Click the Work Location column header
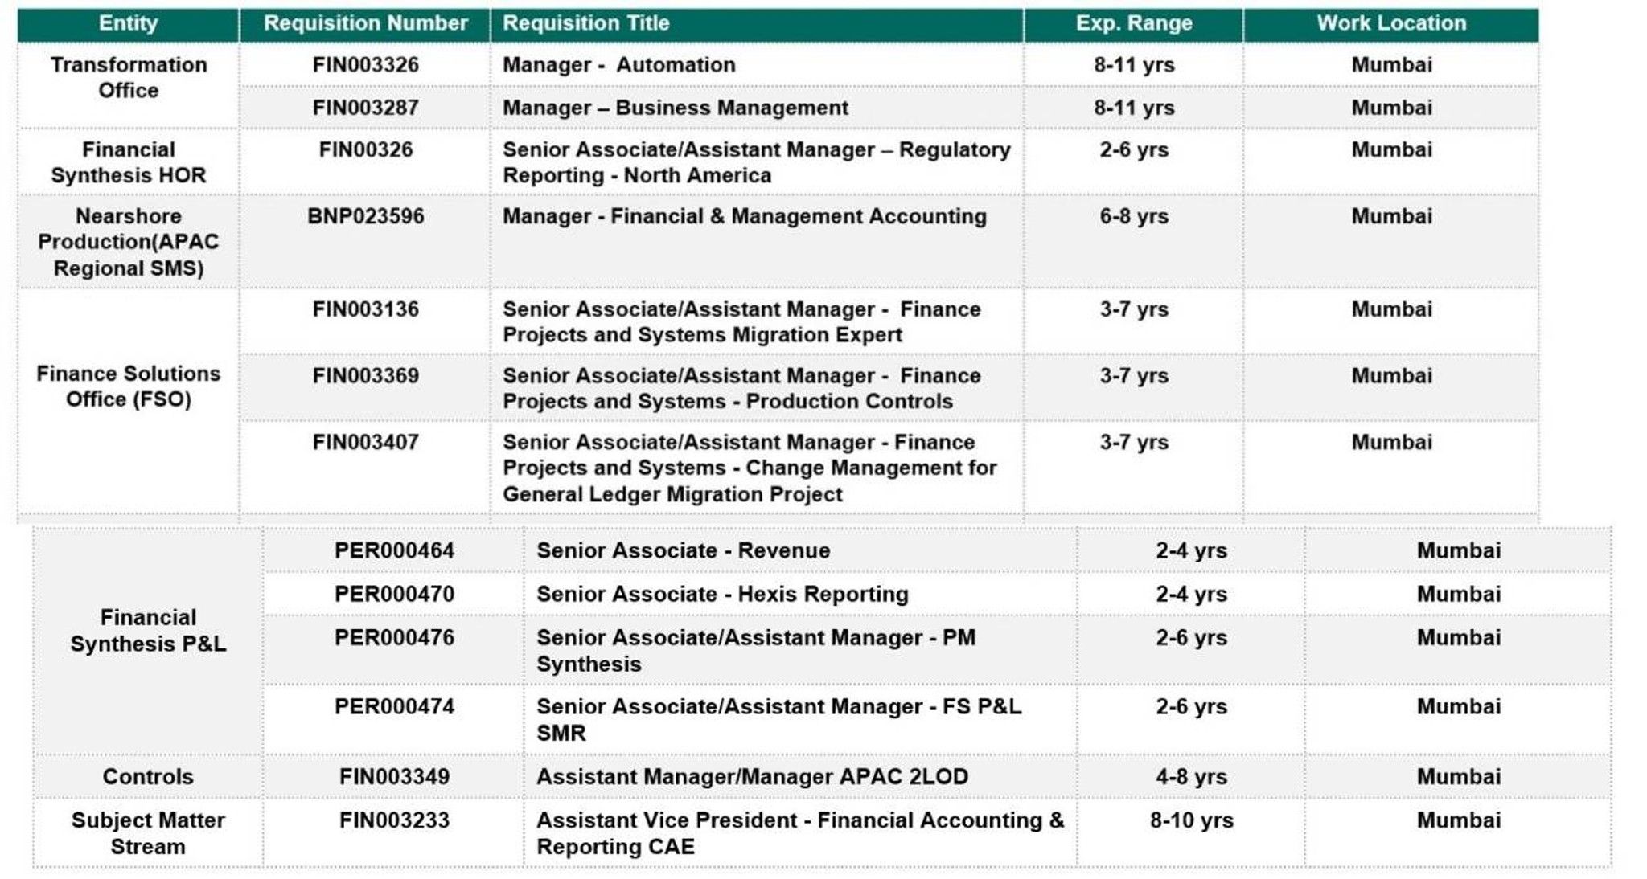Viewport: 1647px width, 879px height. click(x=1391, y=24)
